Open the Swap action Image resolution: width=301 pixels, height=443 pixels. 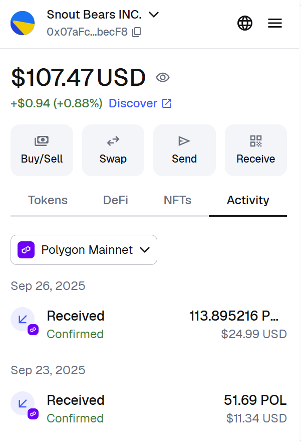click(113, 151)
